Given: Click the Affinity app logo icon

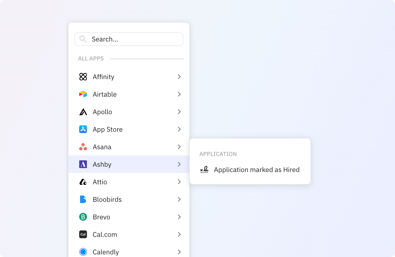Looking at the screenshot, I should tap(83, 77).
